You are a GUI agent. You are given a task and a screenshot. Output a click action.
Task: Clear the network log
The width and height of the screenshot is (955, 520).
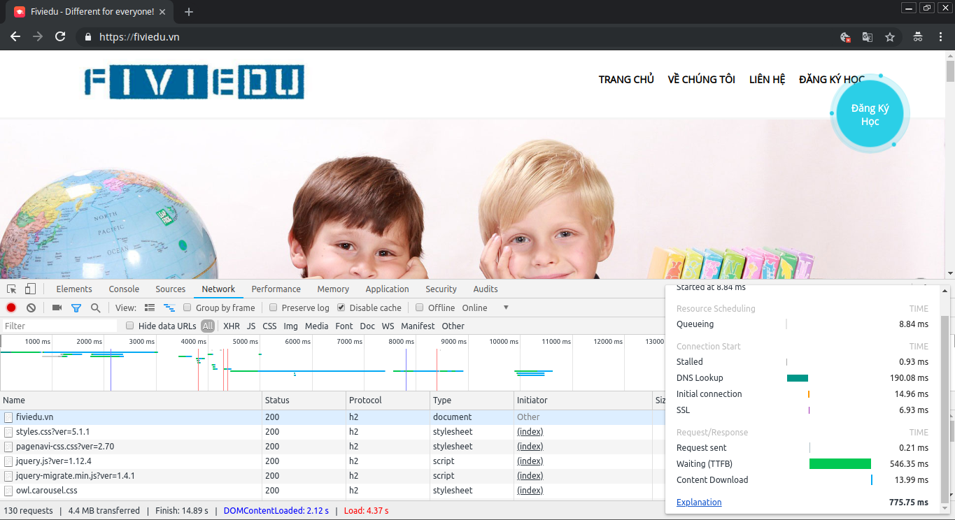coord(31,308)
